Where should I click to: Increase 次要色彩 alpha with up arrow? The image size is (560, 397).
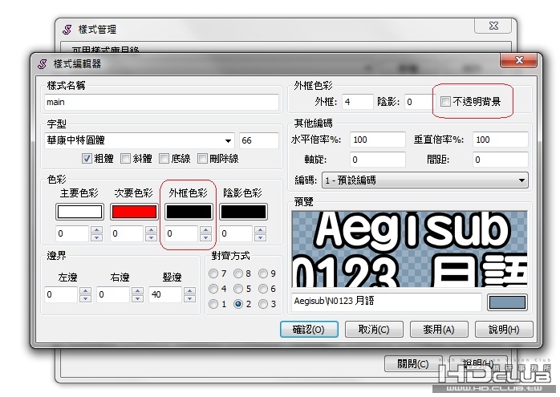click(151, 229)
